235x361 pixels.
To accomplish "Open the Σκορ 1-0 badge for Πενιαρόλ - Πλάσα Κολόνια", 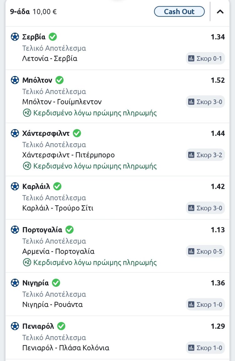I will (x=205, y=348).
